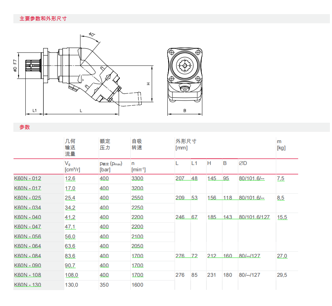This screenshot has height=306, width=332.
Task: Select the K60N - 108 model row label
Action: tap(27, 275)
